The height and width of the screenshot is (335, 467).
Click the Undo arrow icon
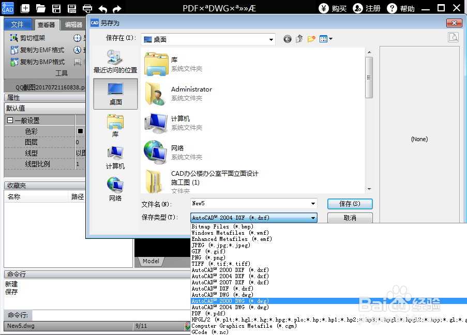pos(103,9)
